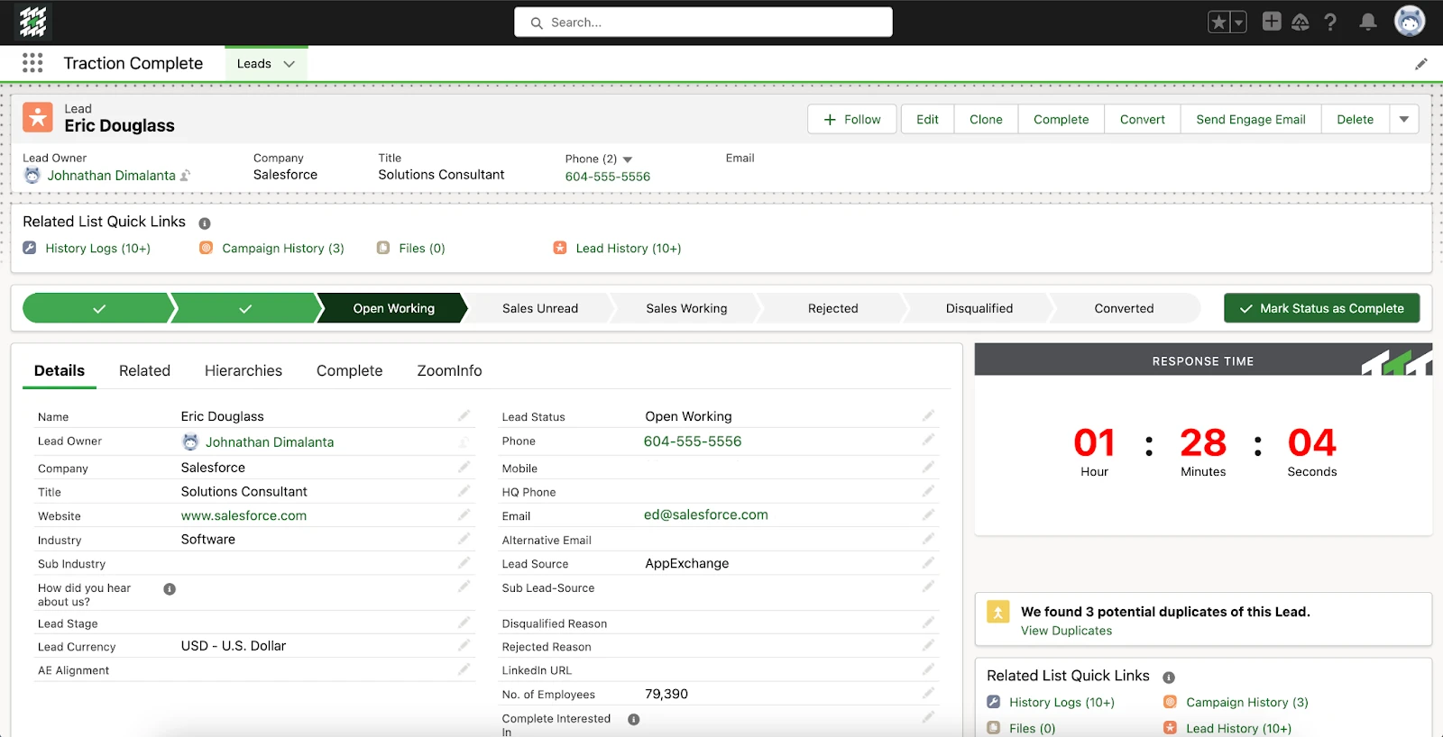Viewport: 1443px width, 737px height.
Task: Select the Converted path stage
Action: [x=1124, y=308]
